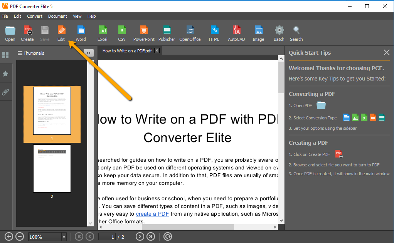The width and height of the screenshot is (394, 243).
Task: Switch to the attachments panel
Action: pyautogui.click(x=6, y=92)
